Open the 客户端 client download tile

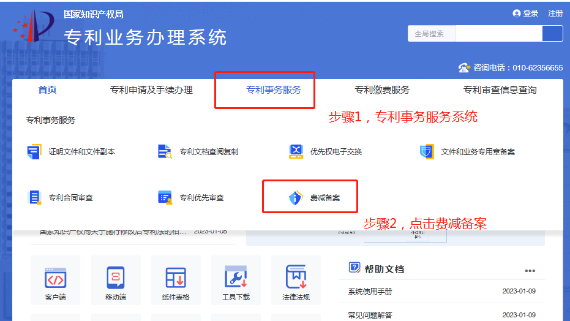(55, 281)
